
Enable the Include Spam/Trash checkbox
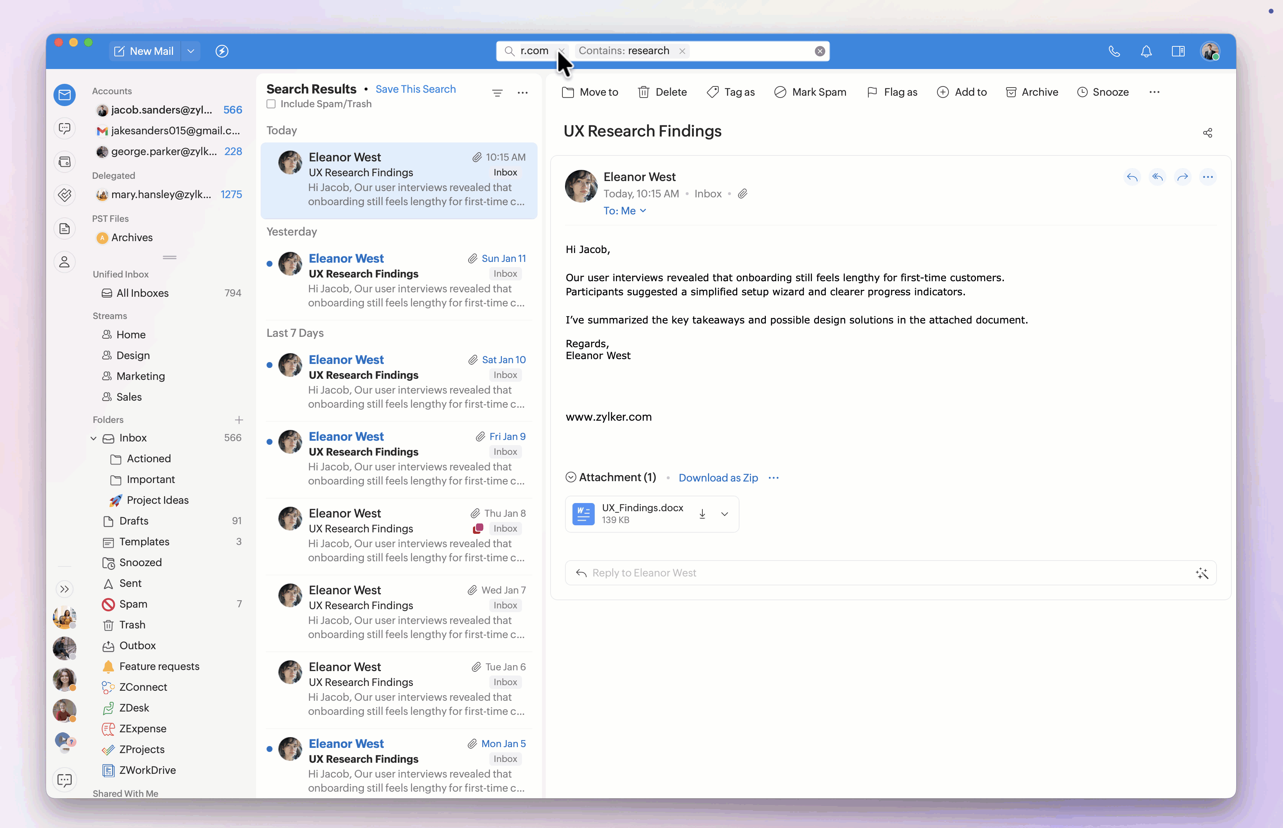tap(271, 104)
